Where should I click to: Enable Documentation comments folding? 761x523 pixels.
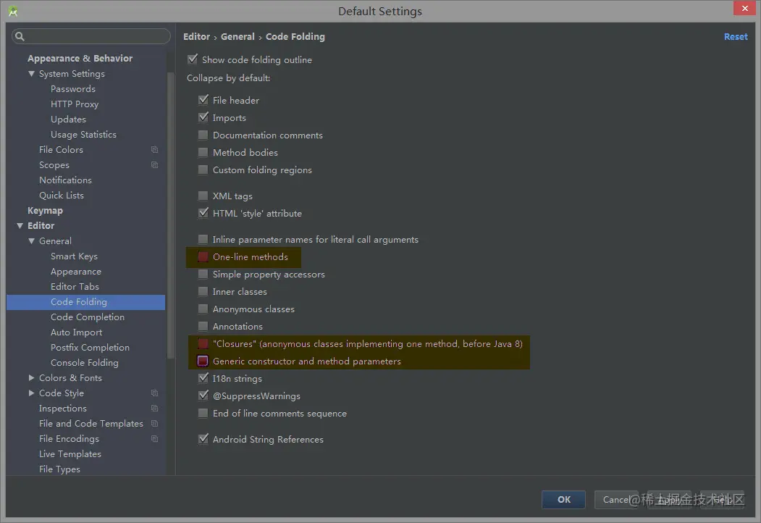203,135
